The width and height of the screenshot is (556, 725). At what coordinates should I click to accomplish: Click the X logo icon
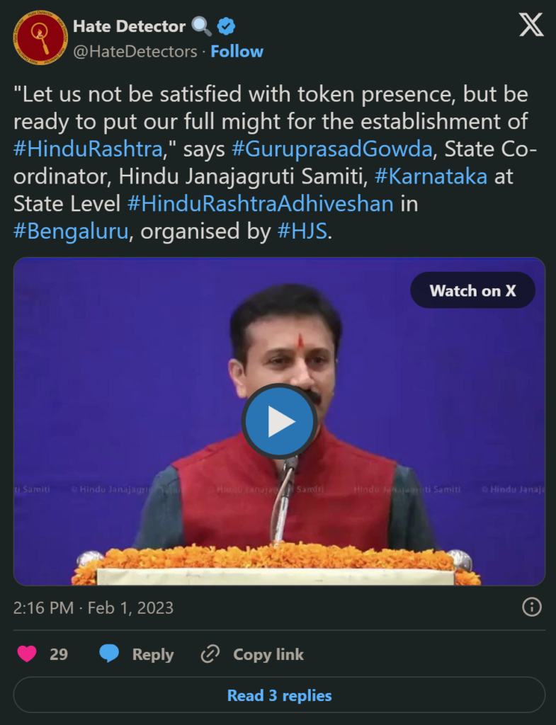point(531,25)
